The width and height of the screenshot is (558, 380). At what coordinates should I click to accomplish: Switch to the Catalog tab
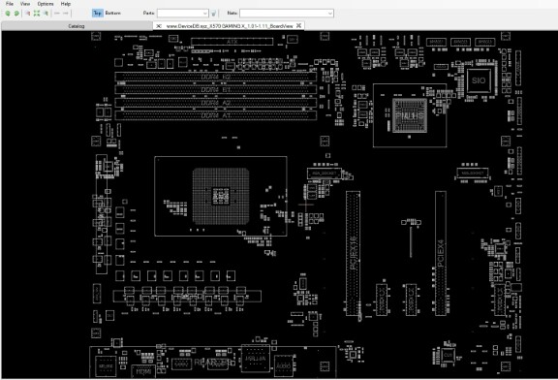pos(77,26)
